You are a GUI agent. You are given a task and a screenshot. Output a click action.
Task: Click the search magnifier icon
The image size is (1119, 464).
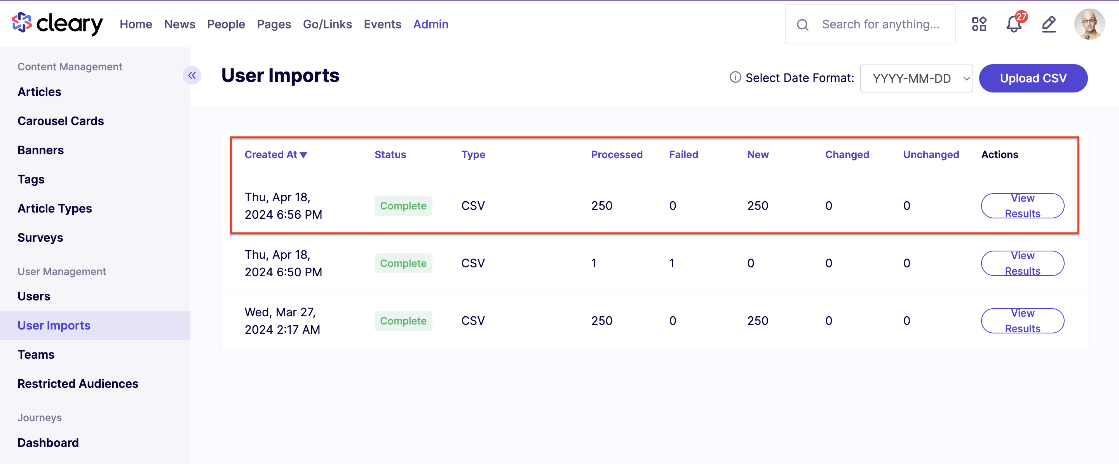pos(802,25)
